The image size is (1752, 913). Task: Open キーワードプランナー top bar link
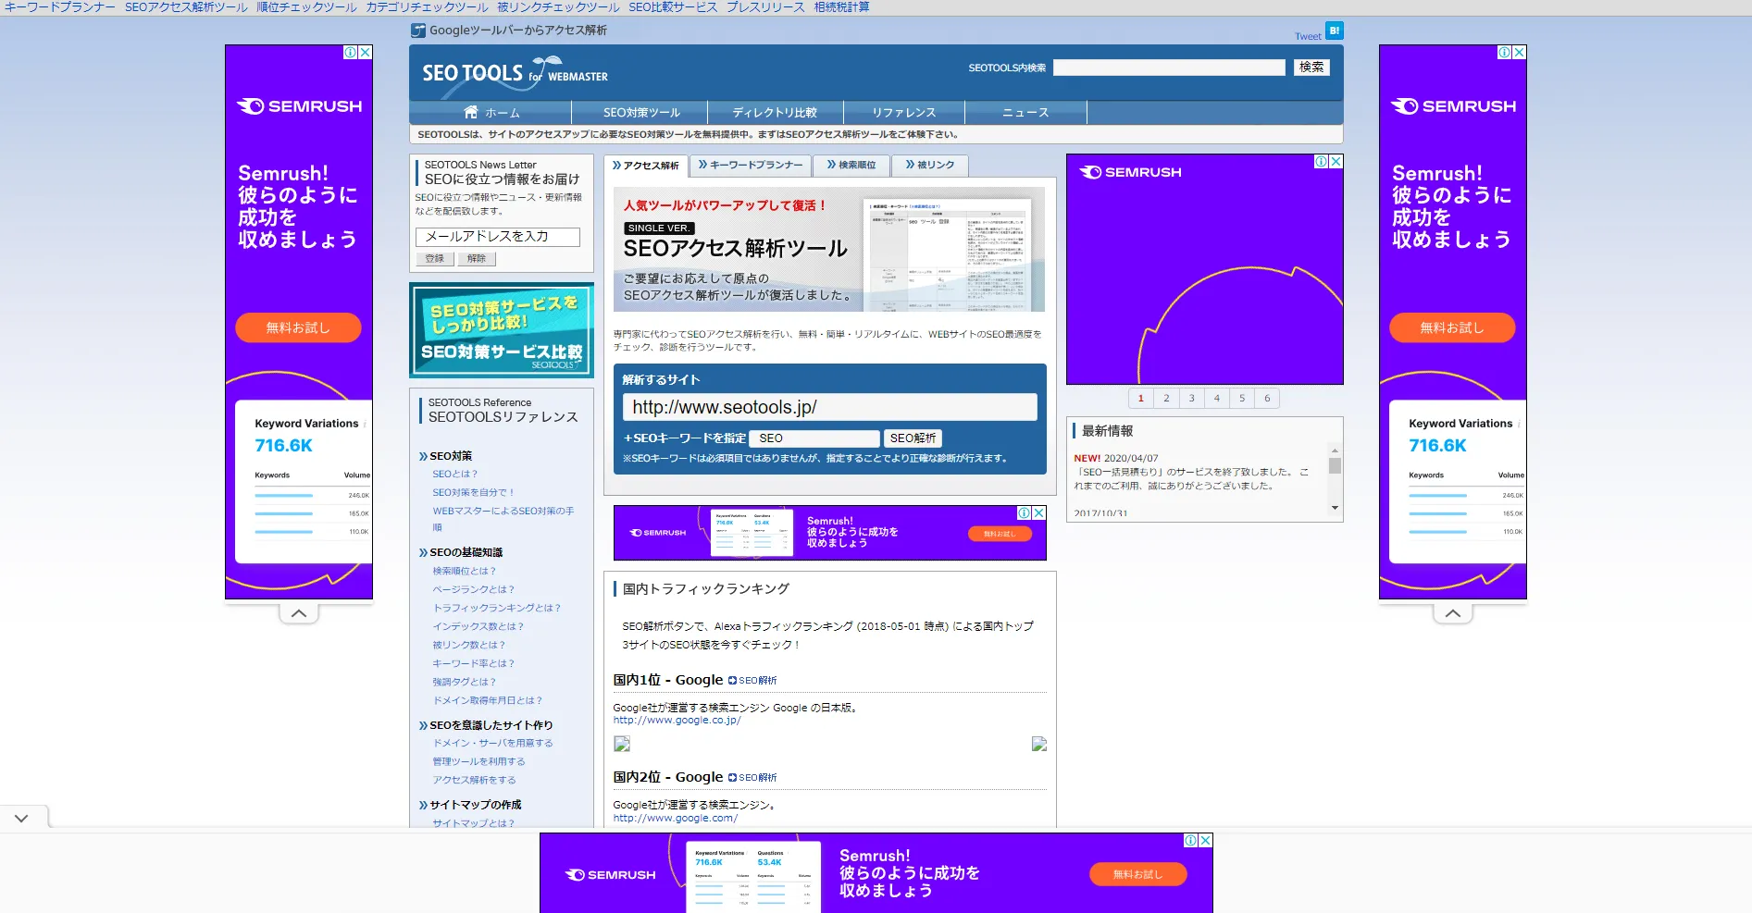point(59,7)
